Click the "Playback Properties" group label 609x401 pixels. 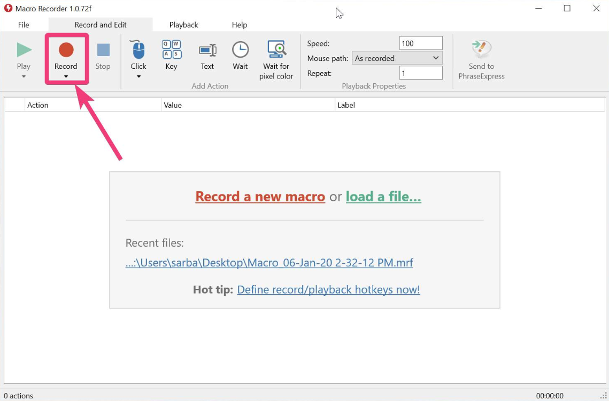[374, 86]
